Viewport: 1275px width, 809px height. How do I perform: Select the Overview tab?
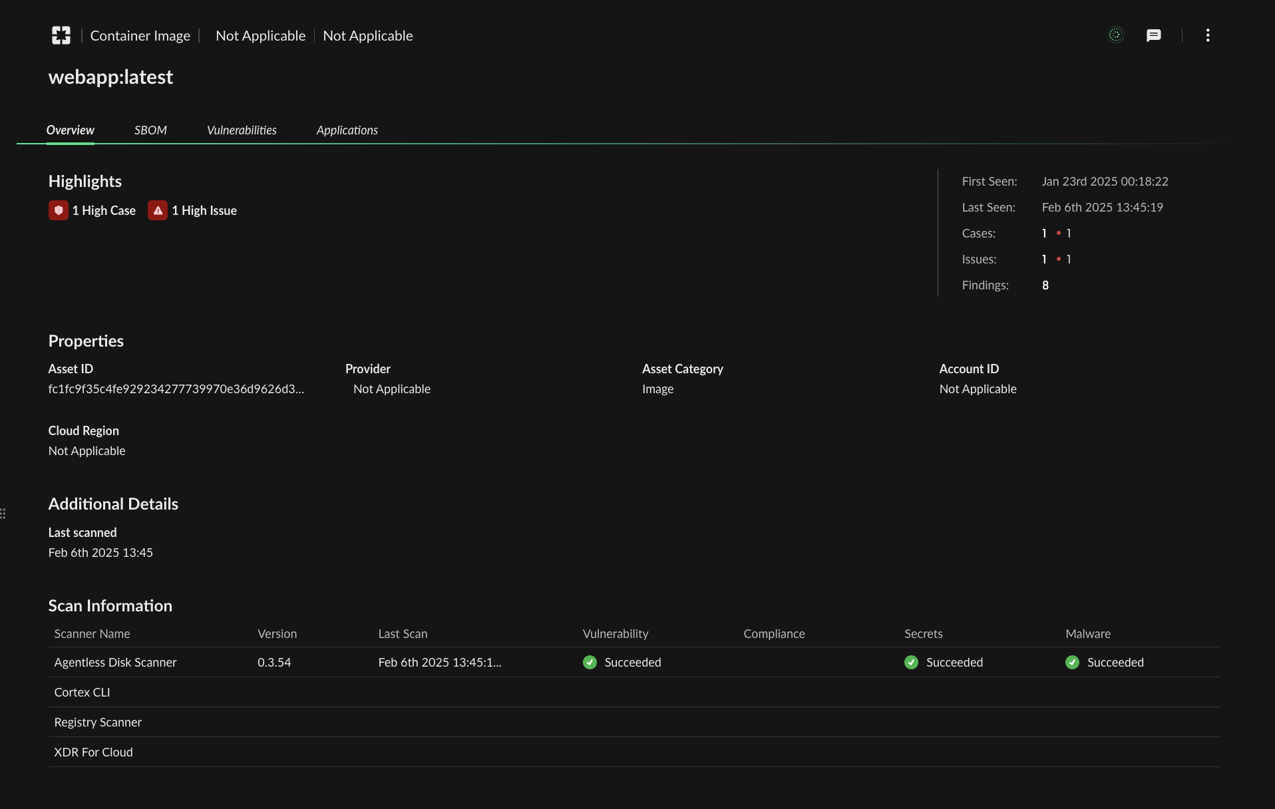coord(70,130)
